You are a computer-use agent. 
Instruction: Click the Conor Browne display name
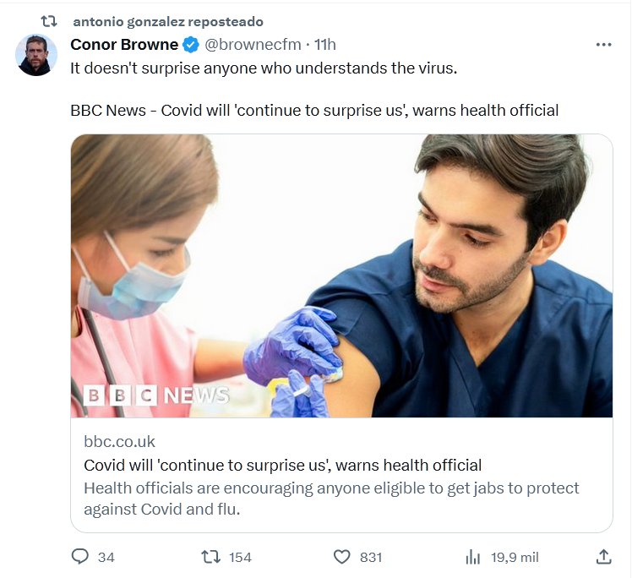[124, 45]
